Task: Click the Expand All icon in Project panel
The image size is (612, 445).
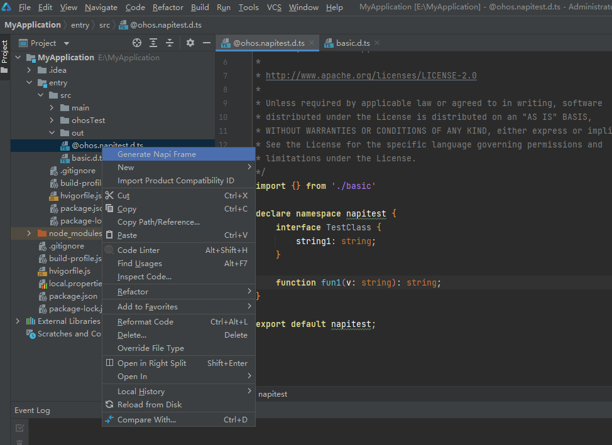Action: pyautogui.click(x=153, y=43)
